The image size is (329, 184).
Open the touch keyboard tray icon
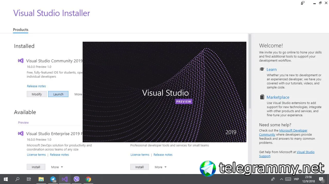(288, 179)
